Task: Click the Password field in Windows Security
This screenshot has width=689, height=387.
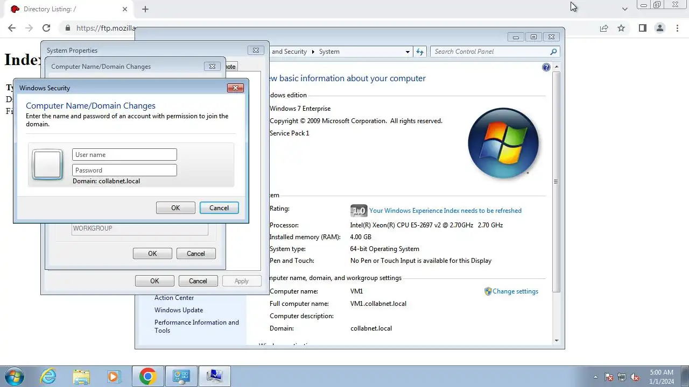Action: click(124, 170)
